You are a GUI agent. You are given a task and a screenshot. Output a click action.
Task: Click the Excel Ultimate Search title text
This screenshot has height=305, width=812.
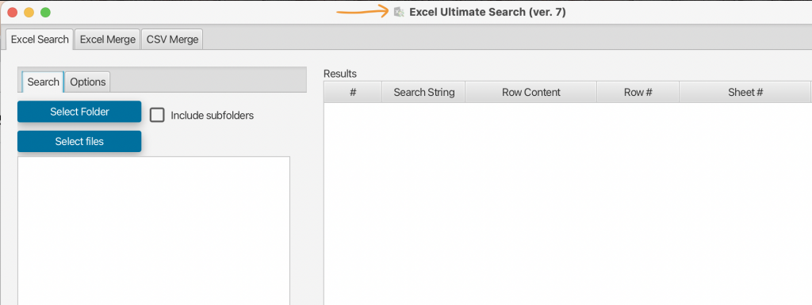tap(488, 12)
